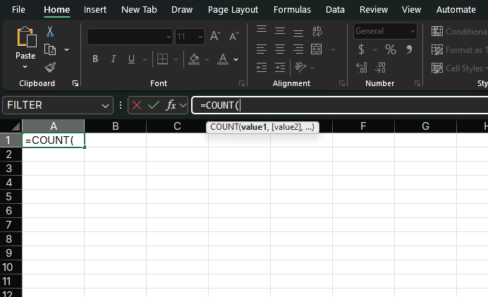Open the font size dropdown
Image resolution: width=488 pixels, height=297 pixels.
pos(201,37)
